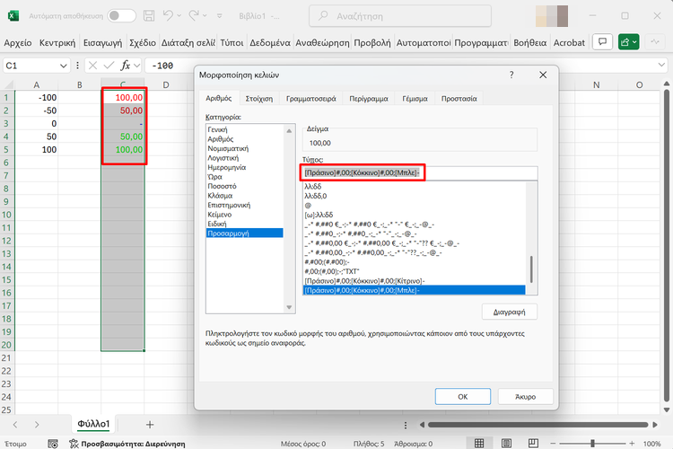Add a new sheet with plus icon
The width and height of the screenshot is (673, 449).
pos(150,425)
